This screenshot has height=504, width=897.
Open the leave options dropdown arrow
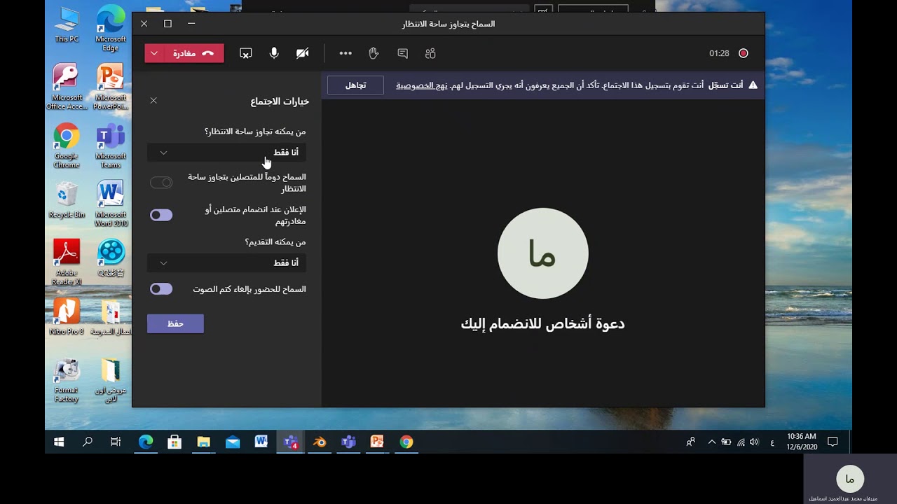[x=154, y=53]
